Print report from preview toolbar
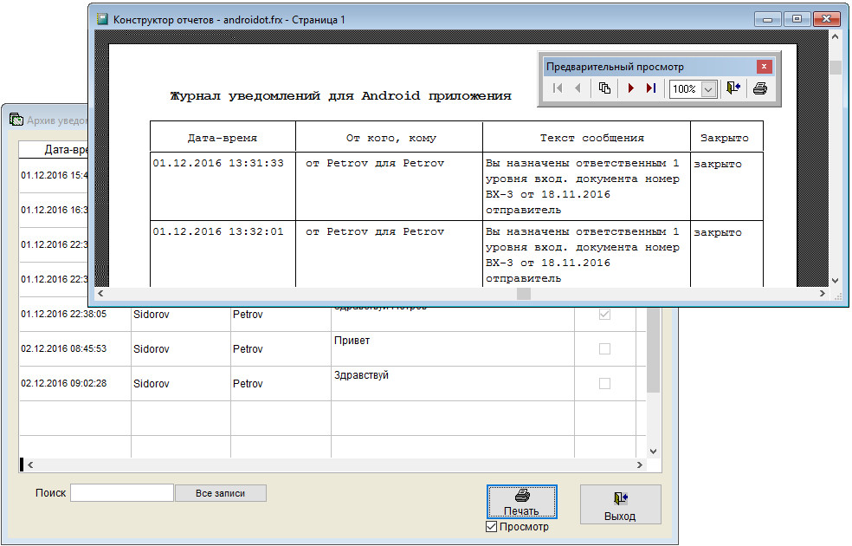This screenshot has width=852, height=546. (x=760, y=88)
